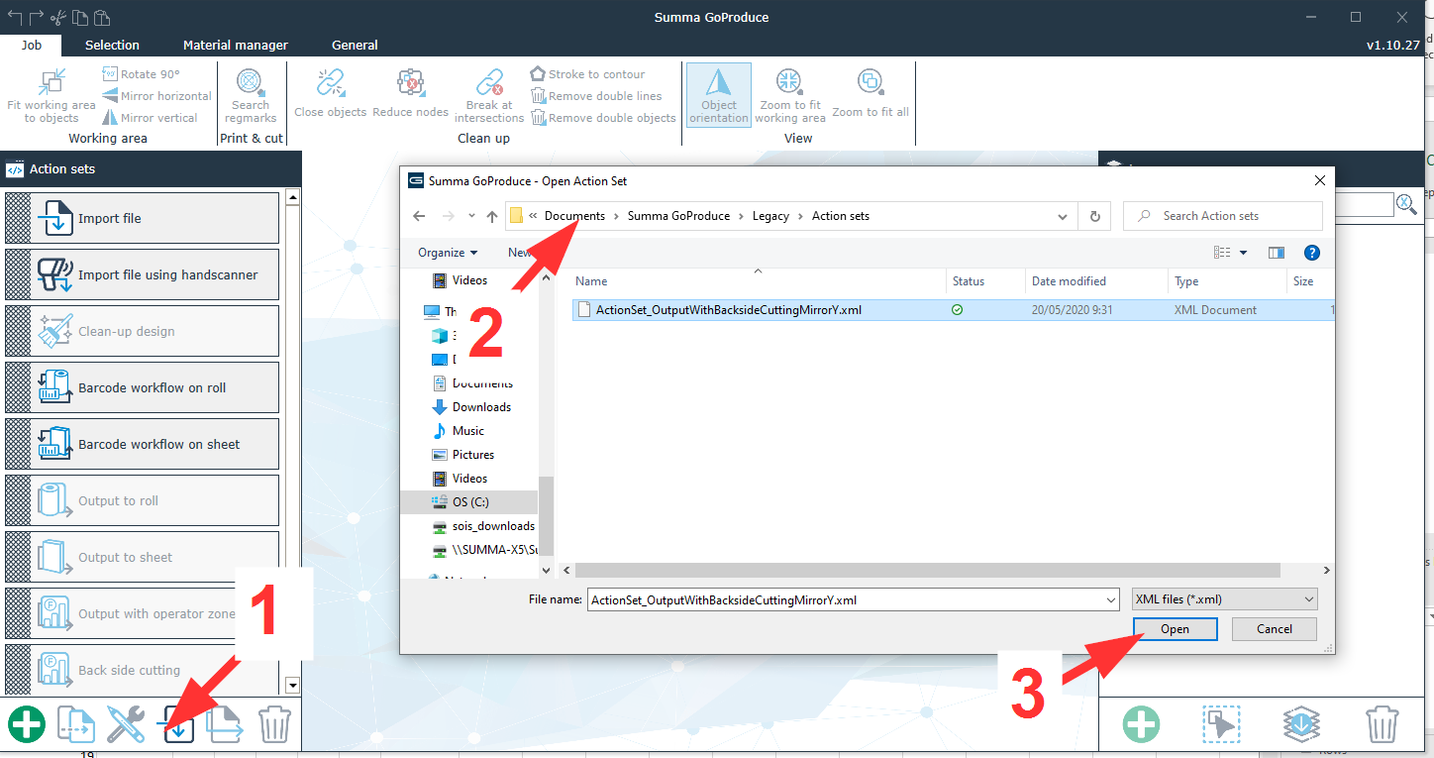The image size is (1434, 758).
Task: Run the Import file action
Action: pos(142,218)
